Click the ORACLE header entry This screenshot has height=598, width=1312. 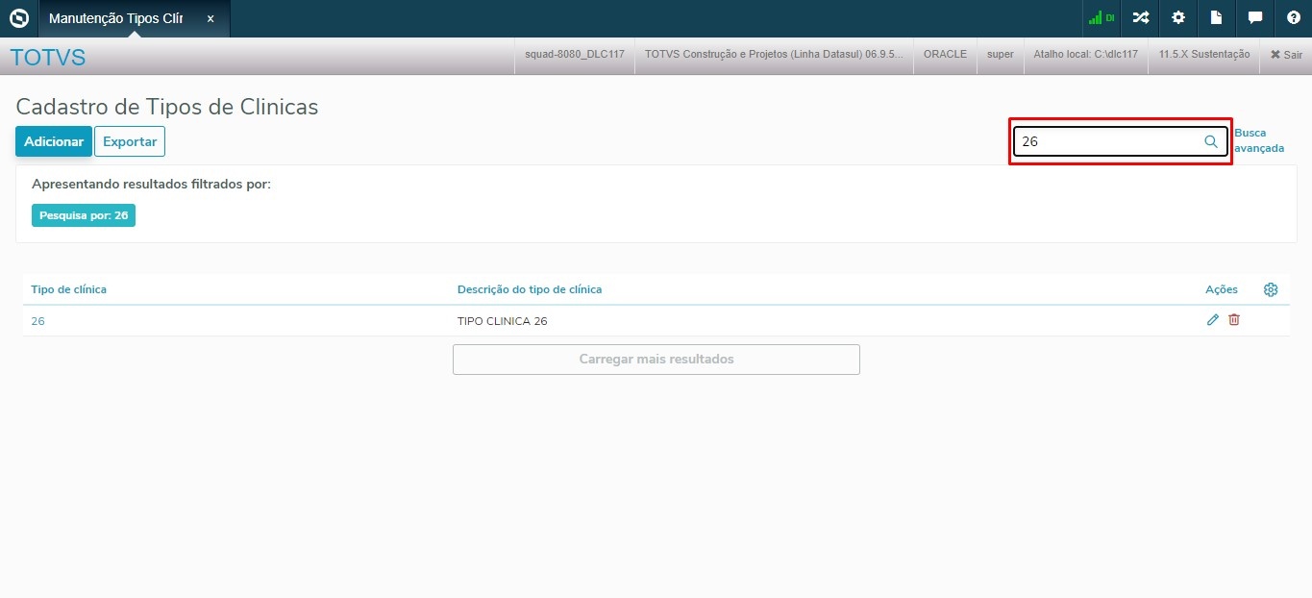tap(945, 55)
